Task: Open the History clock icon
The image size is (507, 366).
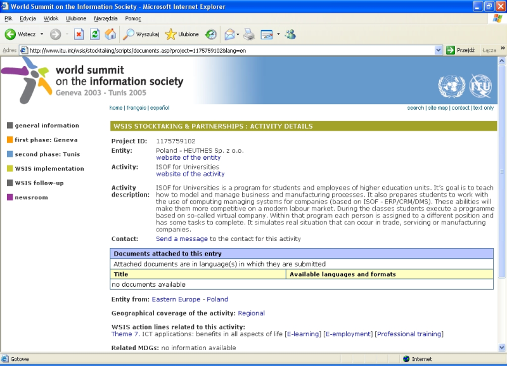Action: tap(211, 34)
